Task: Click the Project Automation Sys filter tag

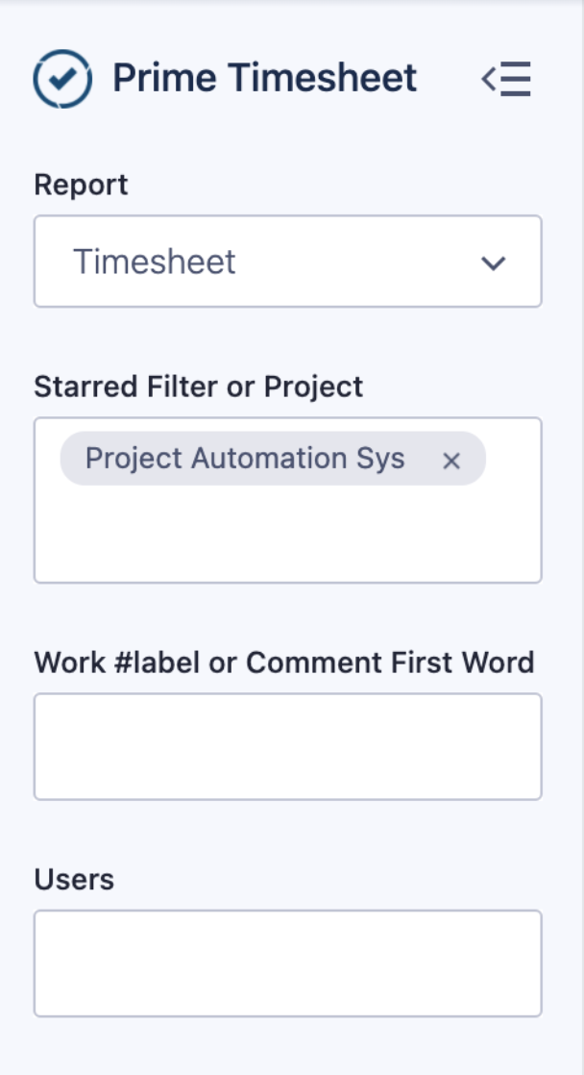Action: [x=244, y=459]
